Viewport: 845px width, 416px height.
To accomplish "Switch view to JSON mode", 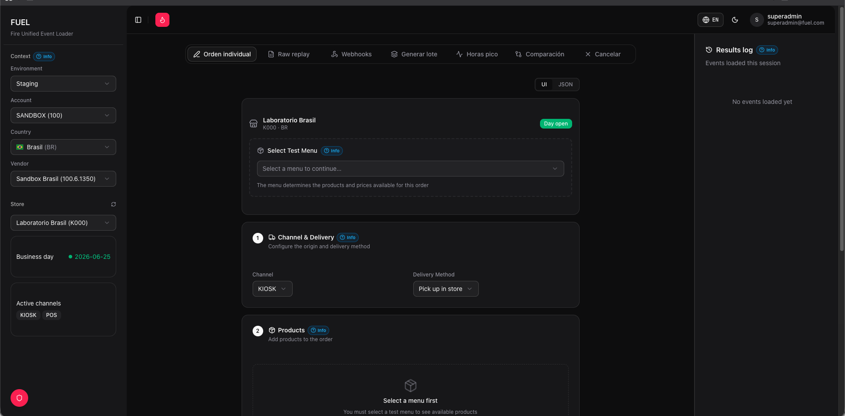I will coord(566,85).
